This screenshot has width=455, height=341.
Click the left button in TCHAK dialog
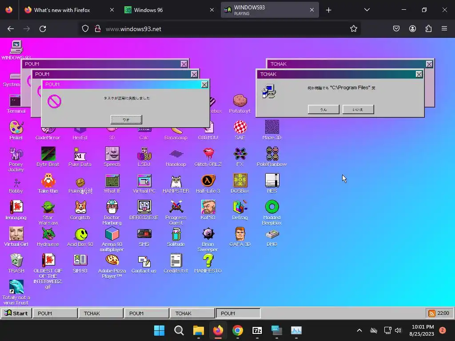click(323, 109)
